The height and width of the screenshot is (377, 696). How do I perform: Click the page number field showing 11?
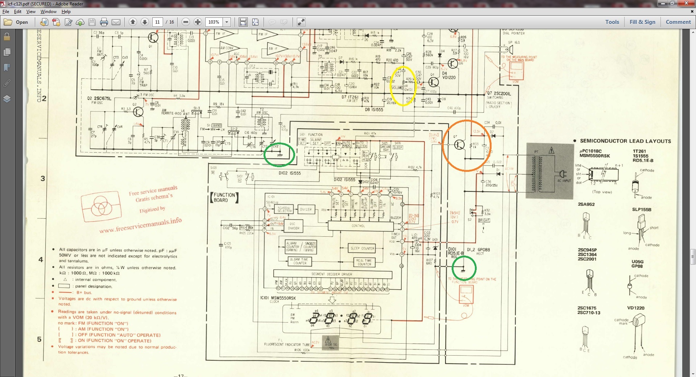point(158,22)
